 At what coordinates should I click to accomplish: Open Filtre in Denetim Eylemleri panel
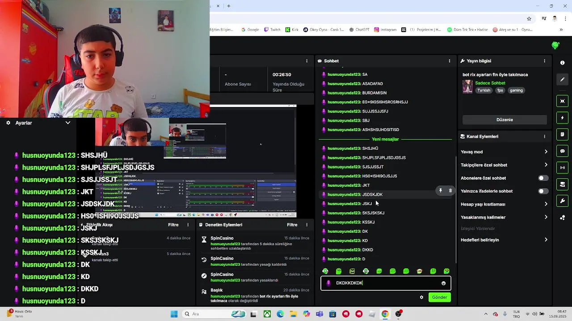292,225
